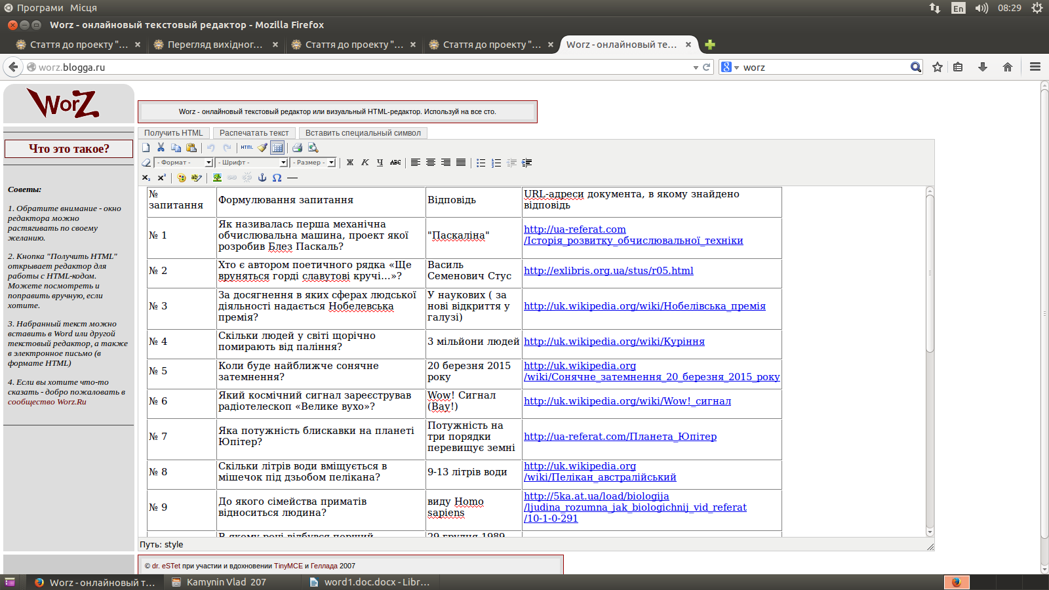Click the Что это такое? button
The image size is (1049, 590).
pyautogui.click(x=69, y=149)
